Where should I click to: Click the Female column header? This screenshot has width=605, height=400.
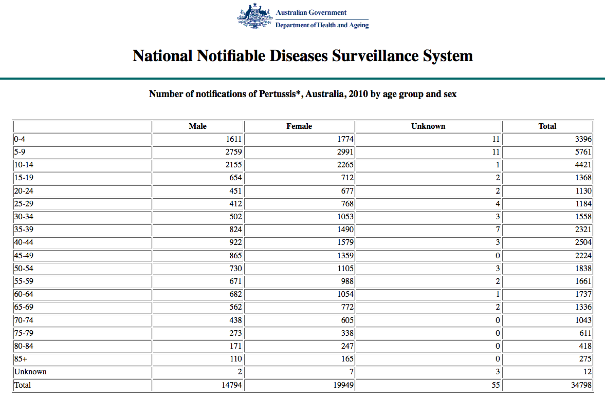click(x=299, y=126)
